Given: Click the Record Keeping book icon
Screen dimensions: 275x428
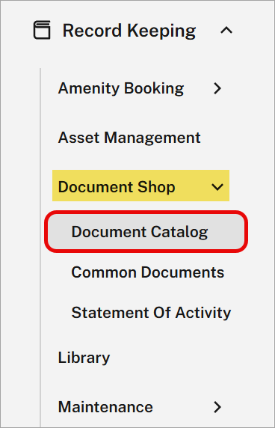Looking at the screenshot, I should click(x=42, y=30).
